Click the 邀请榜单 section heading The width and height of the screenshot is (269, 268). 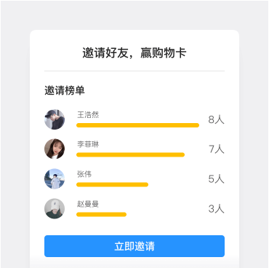click(65, 90)
